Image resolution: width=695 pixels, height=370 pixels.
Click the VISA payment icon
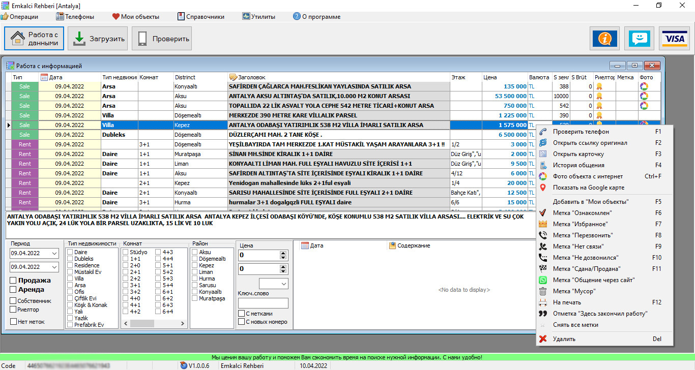click(674, 39)
